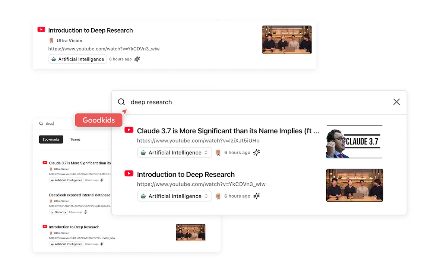This screenshot has height=280, width=447.
Task: Open the "Introduction to Deep Research" item in the bookmarks panel
Action: (x=74, y=227)
